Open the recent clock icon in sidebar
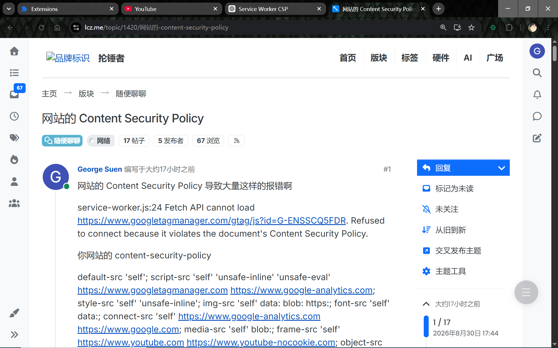Screen dimensions: 558x348 14,116
